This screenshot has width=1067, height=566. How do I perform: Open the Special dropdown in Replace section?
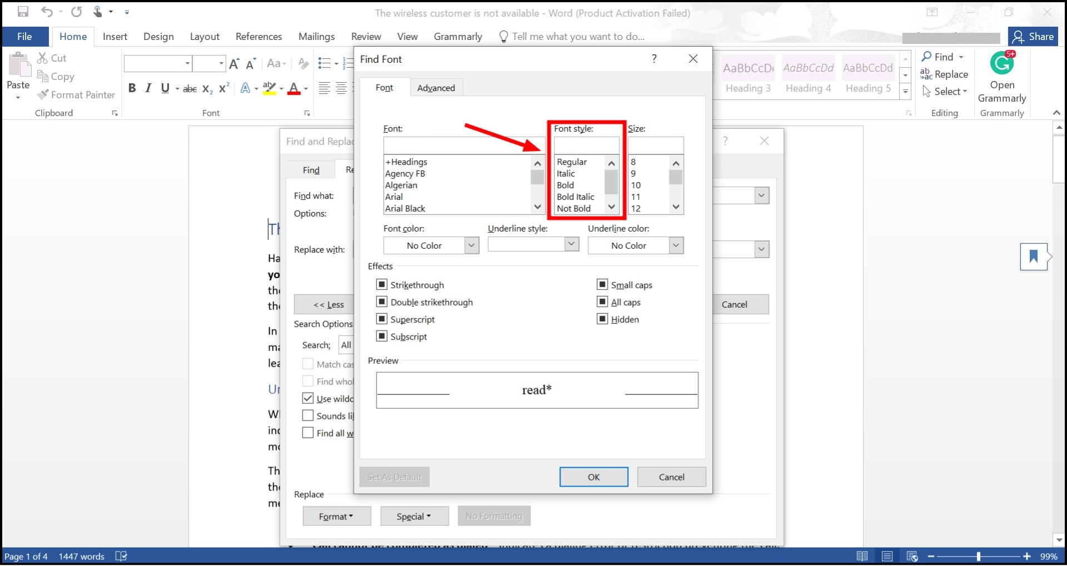(x=414, y=515)
